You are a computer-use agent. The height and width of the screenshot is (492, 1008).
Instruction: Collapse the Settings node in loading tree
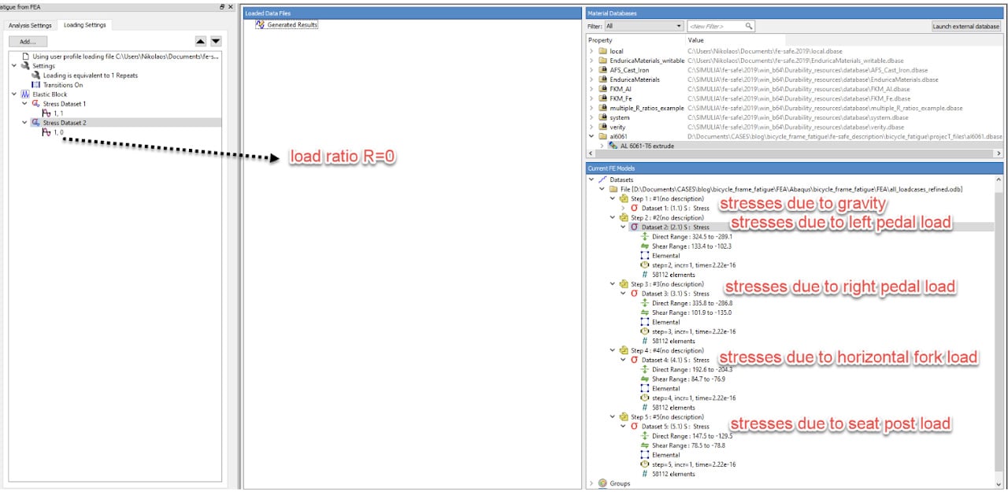[x=14, y=66]
